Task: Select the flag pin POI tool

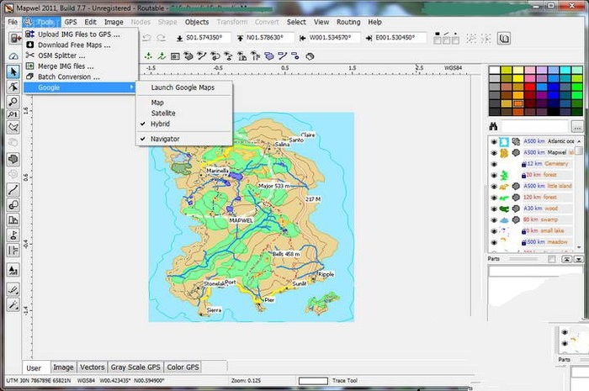Action: pyautogui.click(x=13, y=235)
